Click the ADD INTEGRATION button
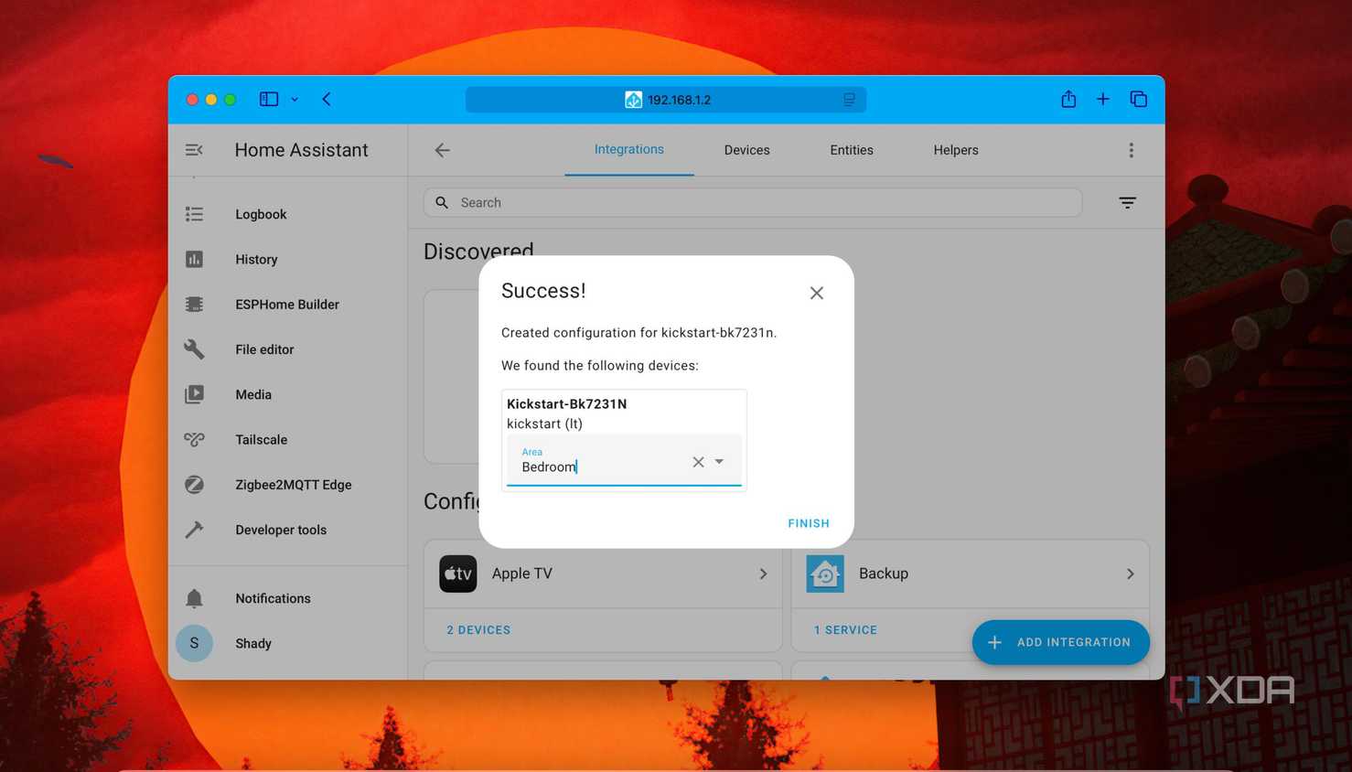The image size is (1352, 772). [1061, 642]
